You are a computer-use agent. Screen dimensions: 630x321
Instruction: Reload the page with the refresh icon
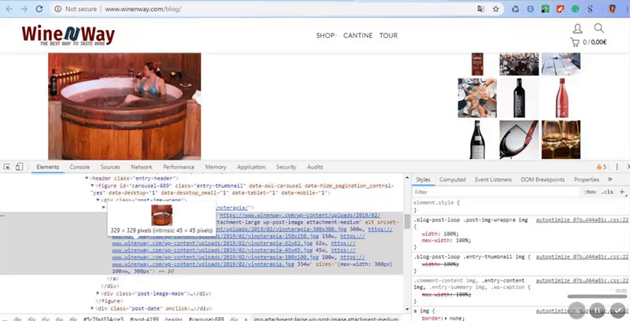pyautogui.click(x=39, y=9)
